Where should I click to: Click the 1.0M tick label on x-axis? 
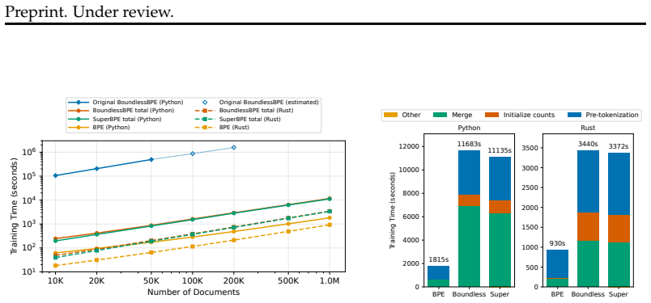coord(330,280)
